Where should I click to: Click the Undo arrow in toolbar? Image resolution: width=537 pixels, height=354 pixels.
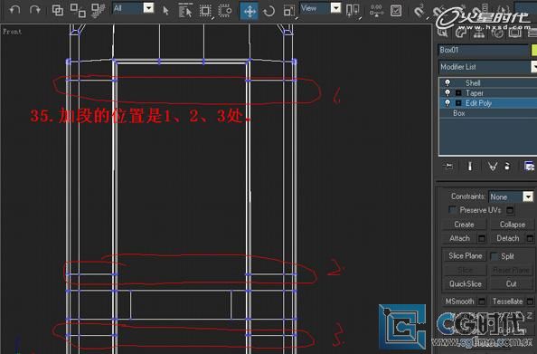14,10
